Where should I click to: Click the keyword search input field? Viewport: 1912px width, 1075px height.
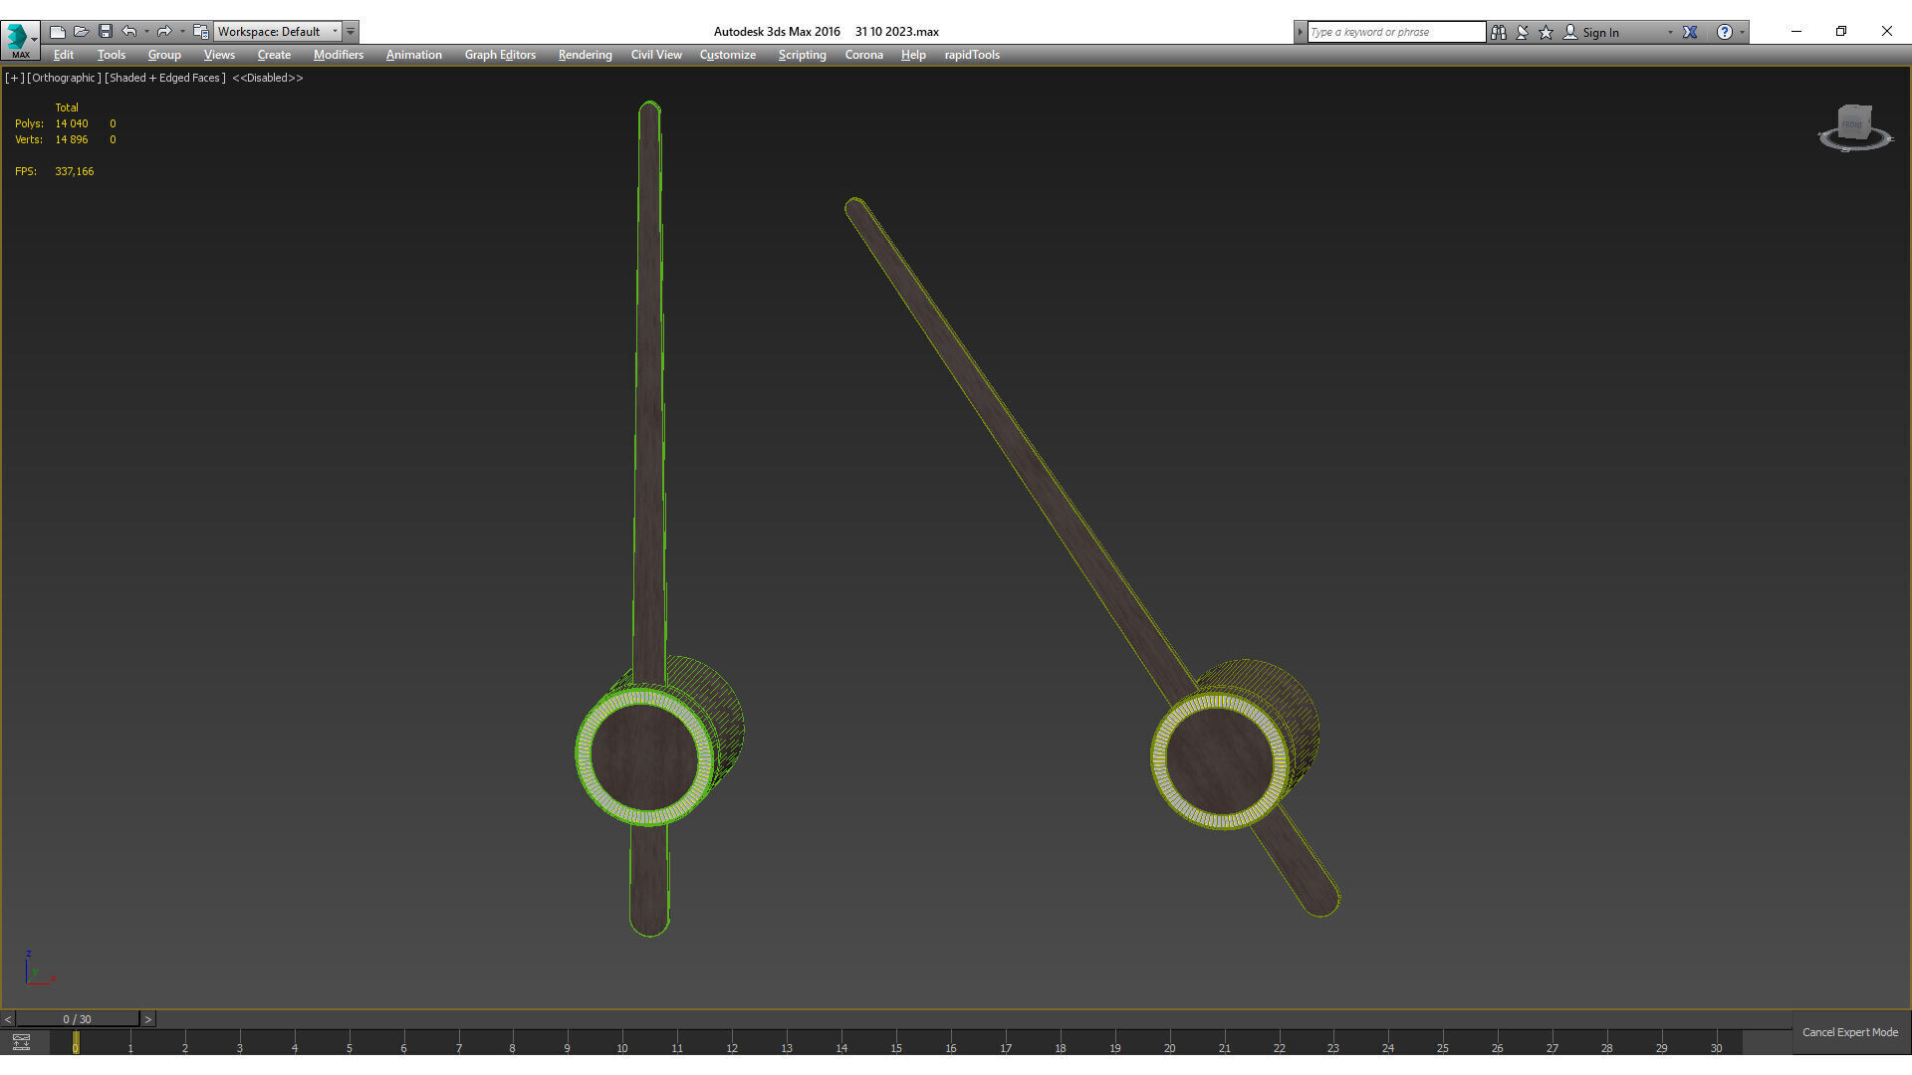pyautogui.click(x=1394, y=32)
